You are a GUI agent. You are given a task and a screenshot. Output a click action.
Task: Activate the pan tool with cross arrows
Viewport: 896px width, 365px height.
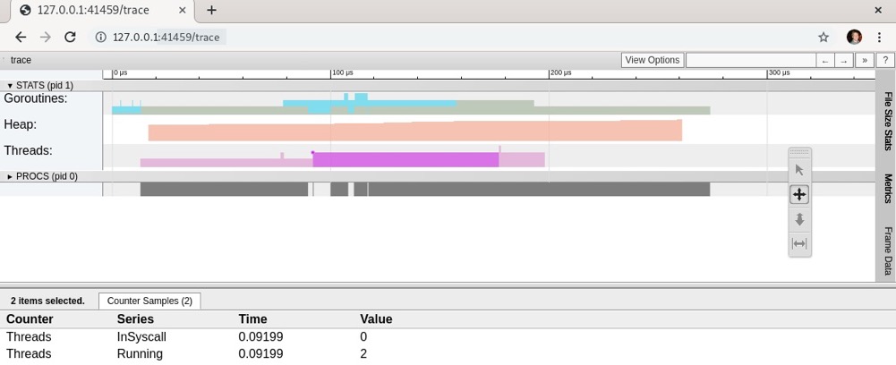tap(798, 195)
